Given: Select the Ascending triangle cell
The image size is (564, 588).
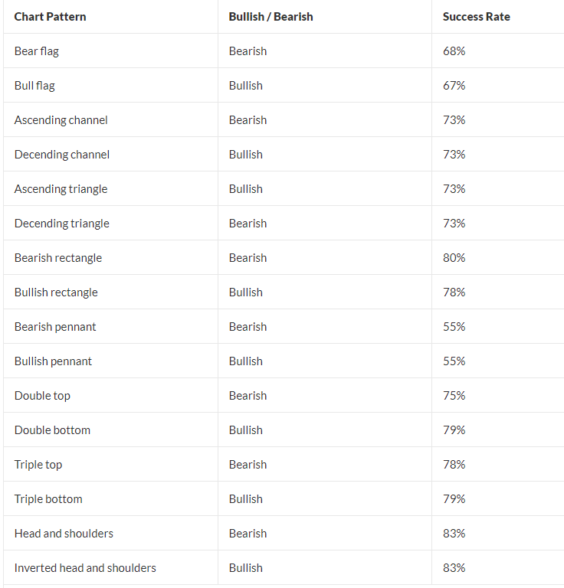Looking at the screenshot, I should pyautogui.click(x=61, y=189).
